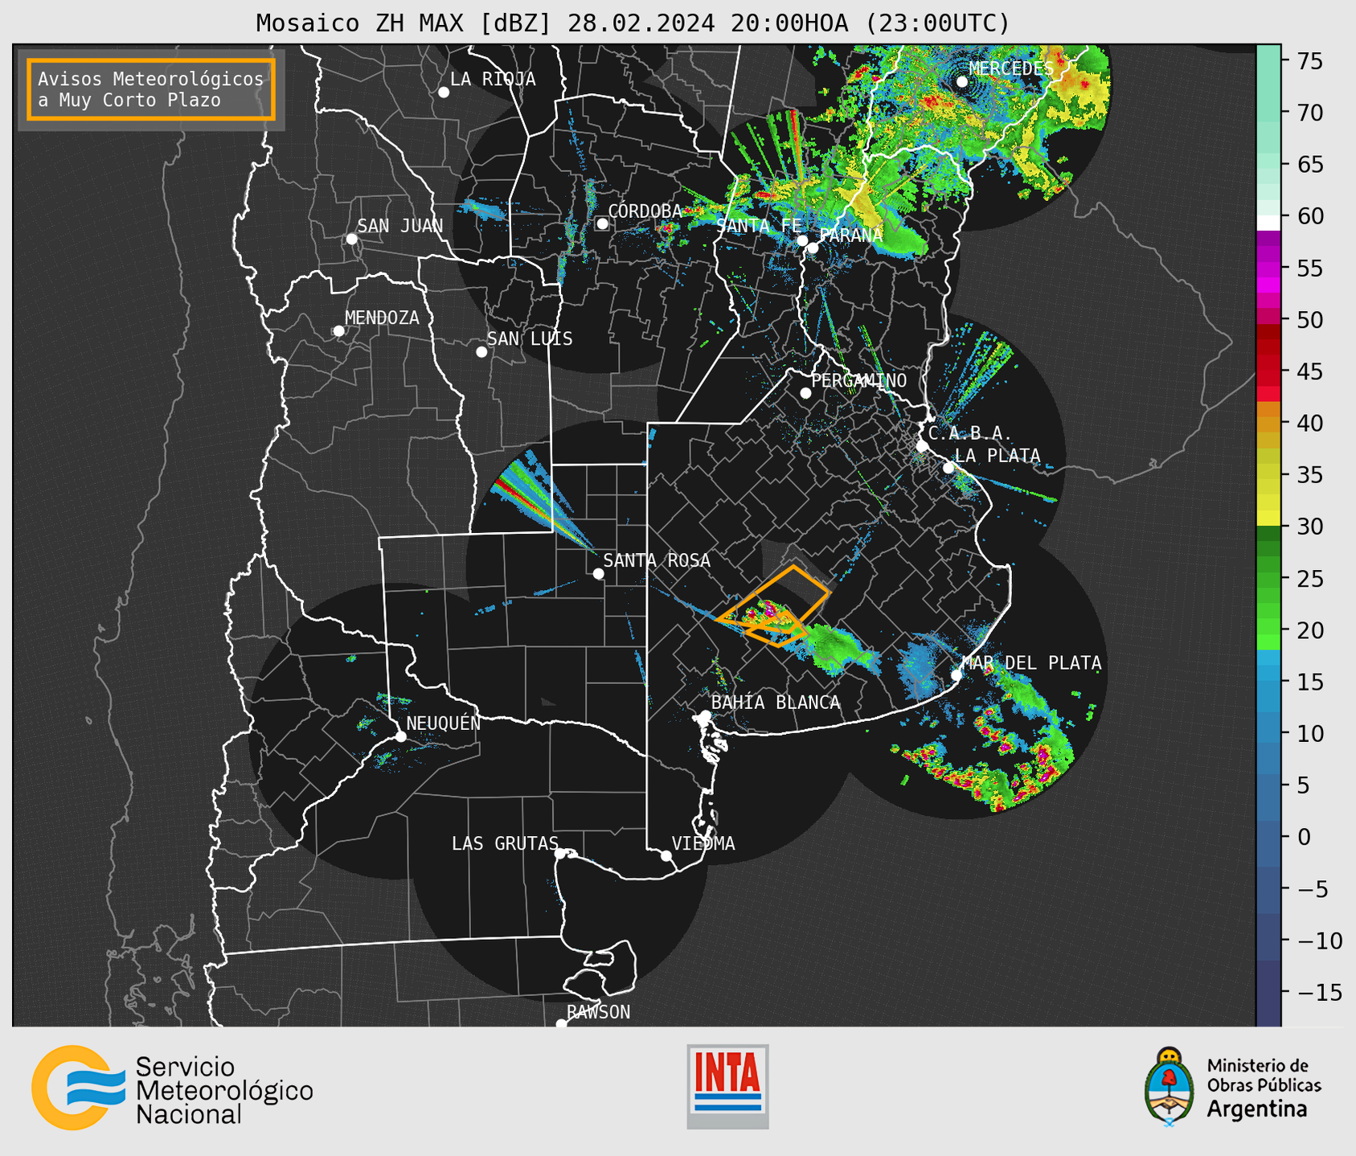Click the PERGAMINO label text
Viewport: 1356px width, 1156px height.
(859, 380)
